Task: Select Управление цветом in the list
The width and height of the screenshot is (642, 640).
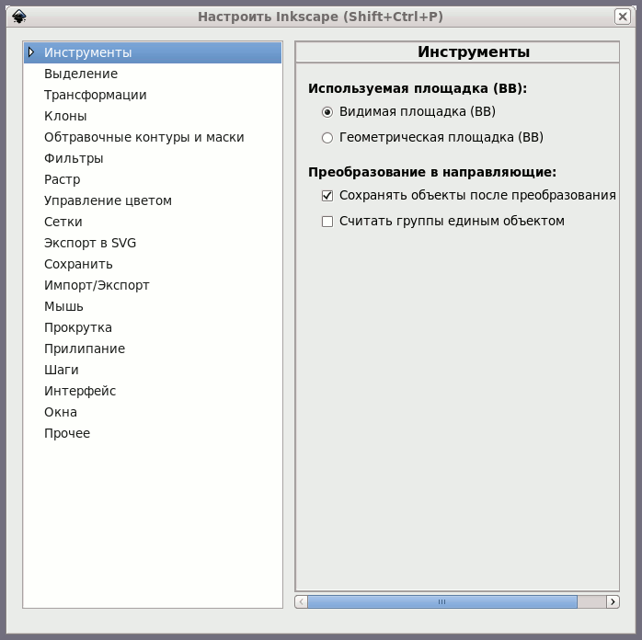Action: 109,200
